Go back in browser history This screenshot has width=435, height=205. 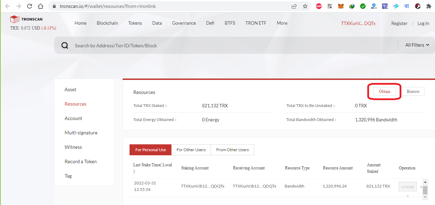[8, 6]
